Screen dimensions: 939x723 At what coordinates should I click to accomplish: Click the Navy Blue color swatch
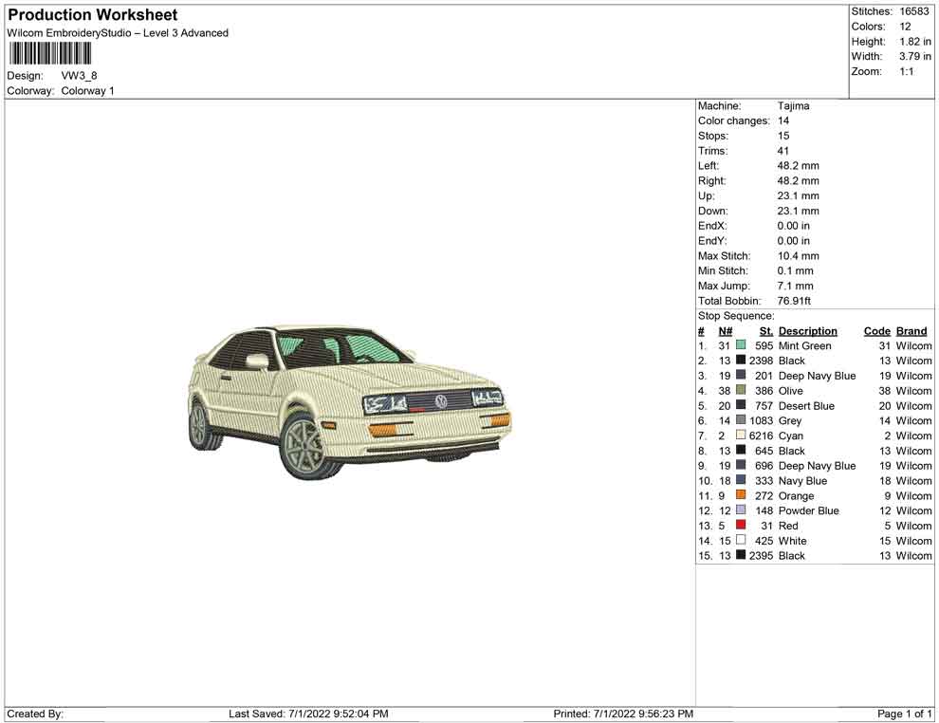click(x=741, y=481)
